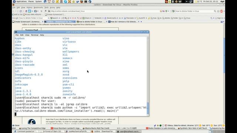Click the Google toolbar AutoFill button
Screen dimensions: 237x133
141,18
